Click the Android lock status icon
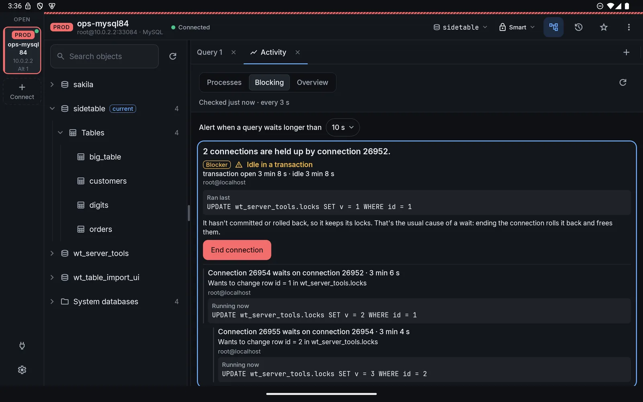 28,6
